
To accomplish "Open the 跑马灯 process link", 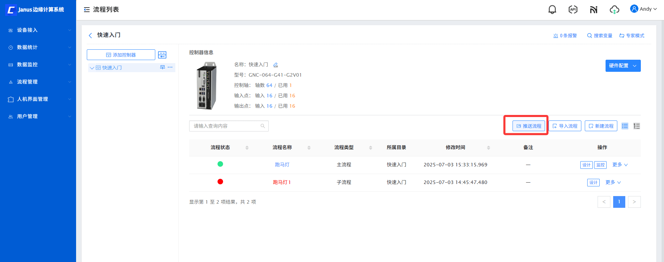I will (282, 165).
